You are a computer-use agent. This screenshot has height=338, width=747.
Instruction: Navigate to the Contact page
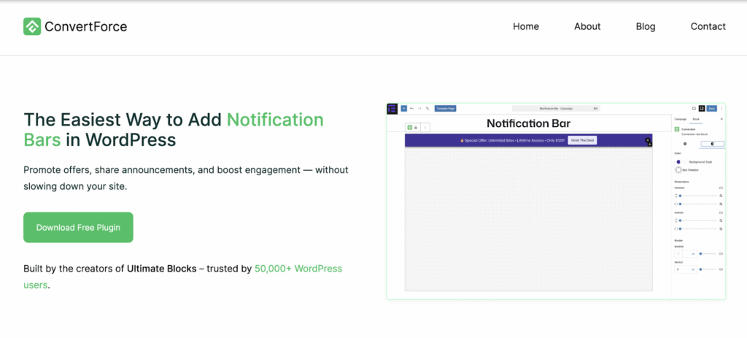coord(708,27)
